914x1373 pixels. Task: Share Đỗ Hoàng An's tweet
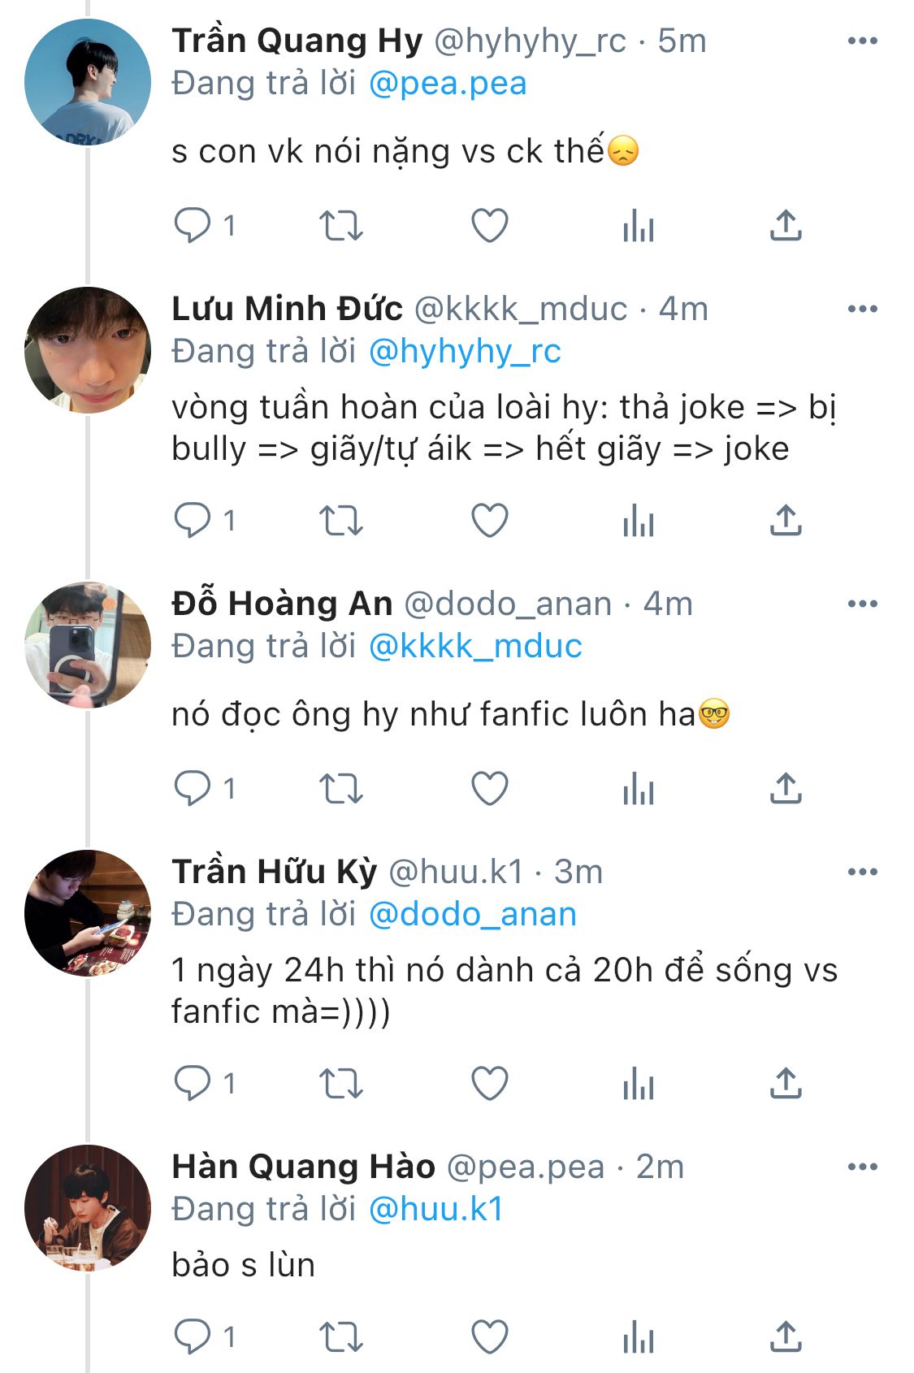click(786, 788)
